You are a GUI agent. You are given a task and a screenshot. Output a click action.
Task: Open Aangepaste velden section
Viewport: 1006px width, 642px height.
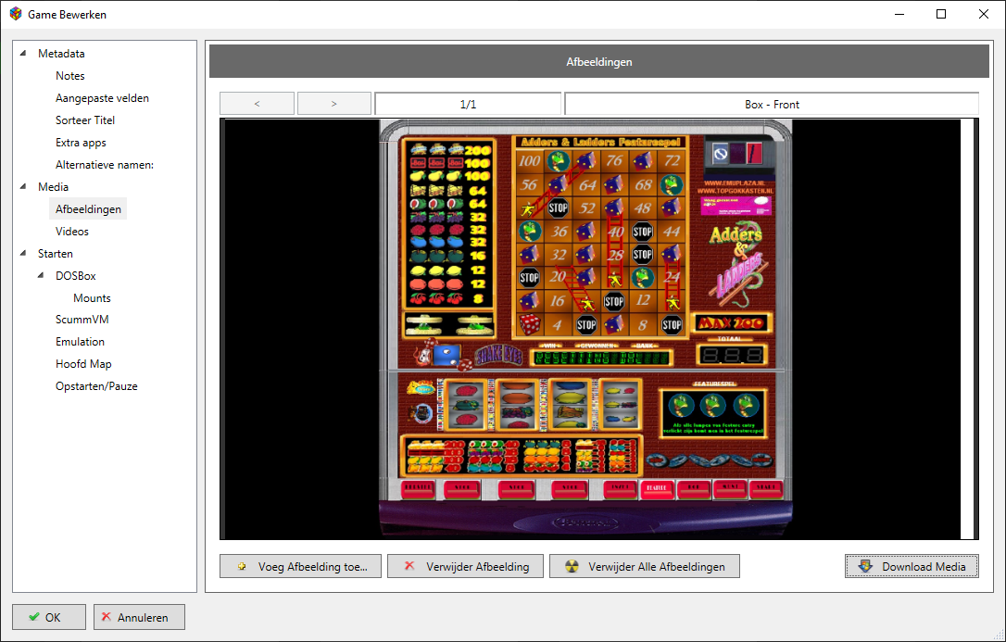click(x=102, y=98)
